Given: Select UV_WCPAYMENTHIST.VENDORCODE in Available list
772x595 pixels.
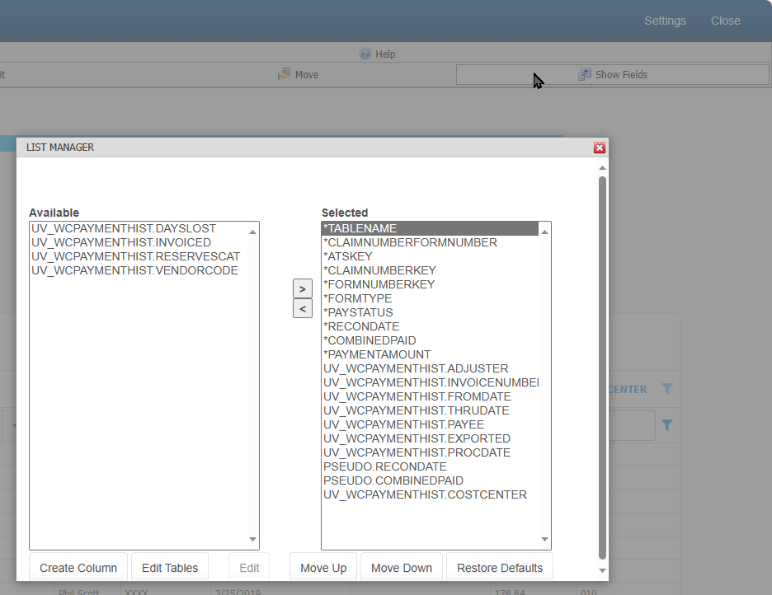Looking at the screenshot, I should click(134, 270).
